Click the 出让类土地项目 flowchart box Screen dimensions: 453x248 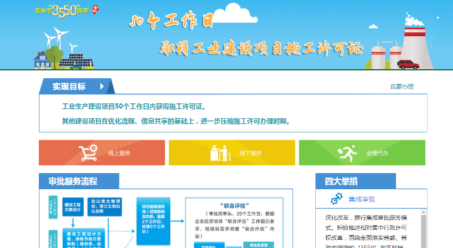point(105,207)
